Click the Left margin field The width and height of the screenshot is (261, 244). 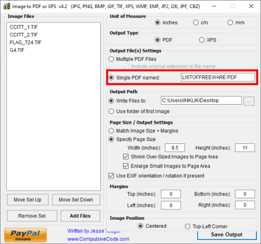(171, 205)
